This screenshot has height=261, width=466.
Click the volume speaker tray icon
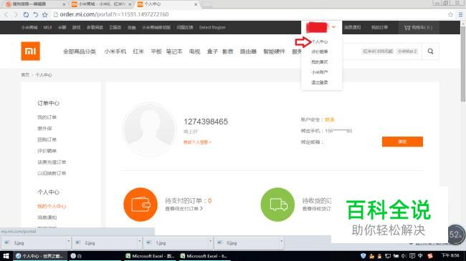(x=404, y=256)
